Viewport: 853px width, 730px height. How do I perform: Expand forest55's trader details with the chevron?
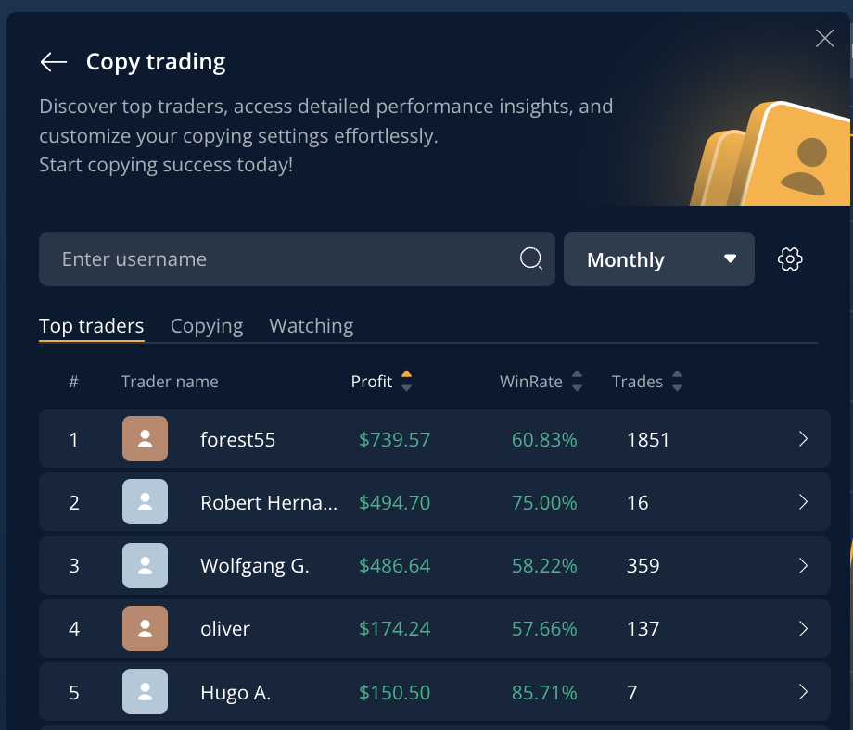click(803, 439)
